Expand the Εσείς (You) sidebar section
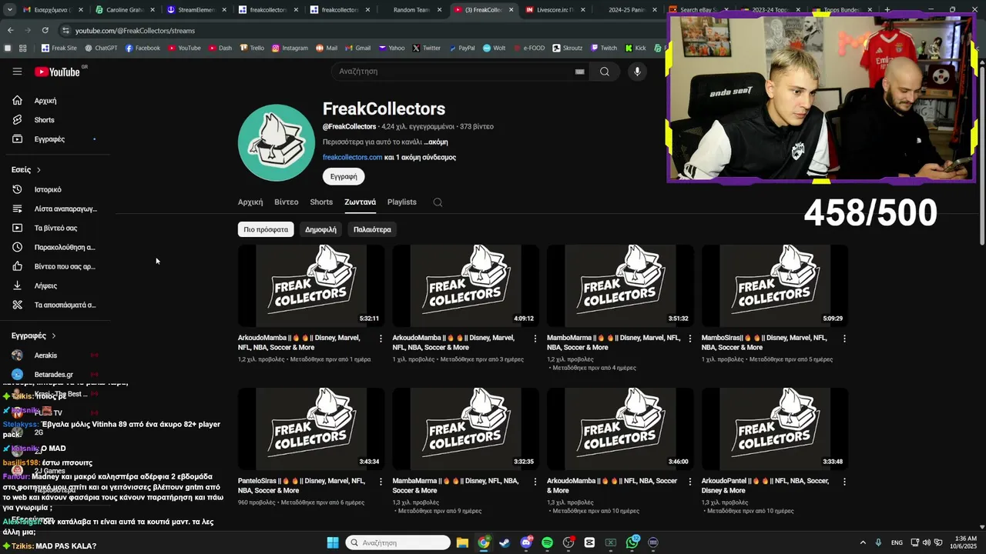Screen dimensions: 986x554 pyautogui.click(x=26, y=170)
